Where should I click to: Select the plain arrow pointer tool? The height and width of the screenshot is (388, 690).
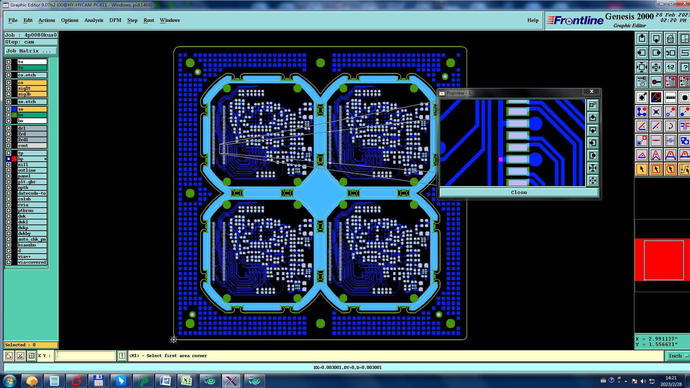click(x=642, y=169)
